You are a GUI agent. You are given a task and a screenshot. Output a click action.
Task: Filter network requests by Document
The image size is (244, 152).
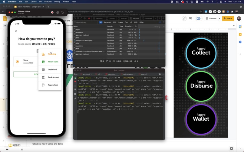(x=107, y=22)
